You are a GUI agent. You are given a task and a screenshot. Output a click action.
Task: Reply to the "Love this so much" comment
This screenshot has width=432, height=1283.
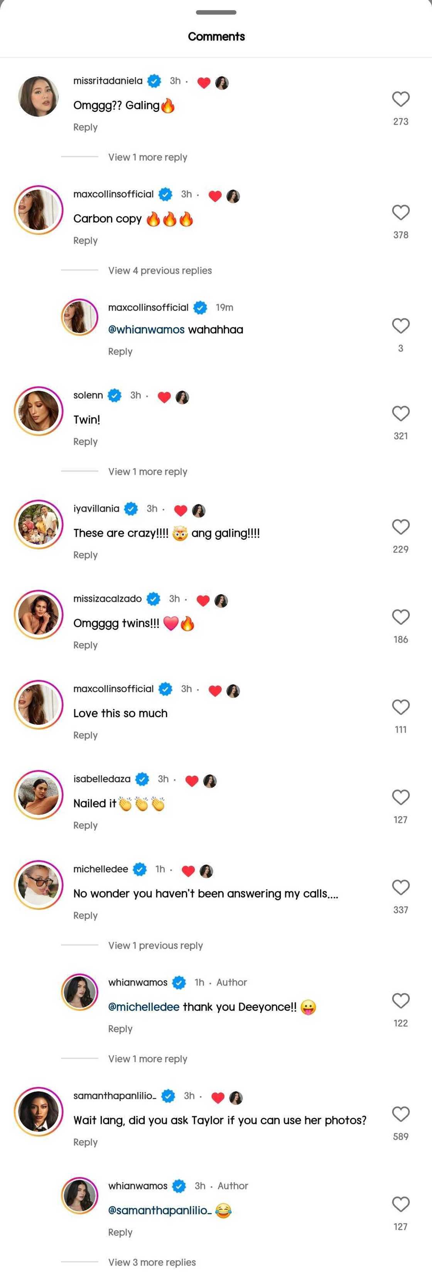click(85, 735)
